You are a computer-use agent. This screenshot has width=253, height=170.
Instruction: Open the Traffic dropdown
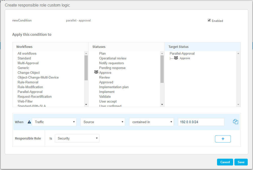tap(54, 122)
